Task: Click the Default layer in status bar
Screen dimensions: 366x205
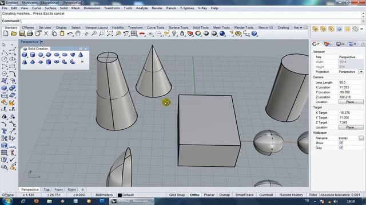Action: [x=128, y=195]
